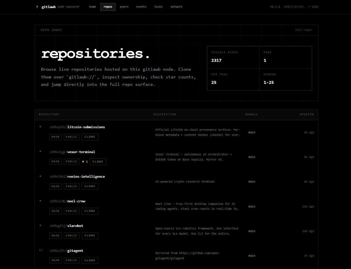Clone the ronins-intelligence repo
Screen dimensions: 351x269
(90, 186)
